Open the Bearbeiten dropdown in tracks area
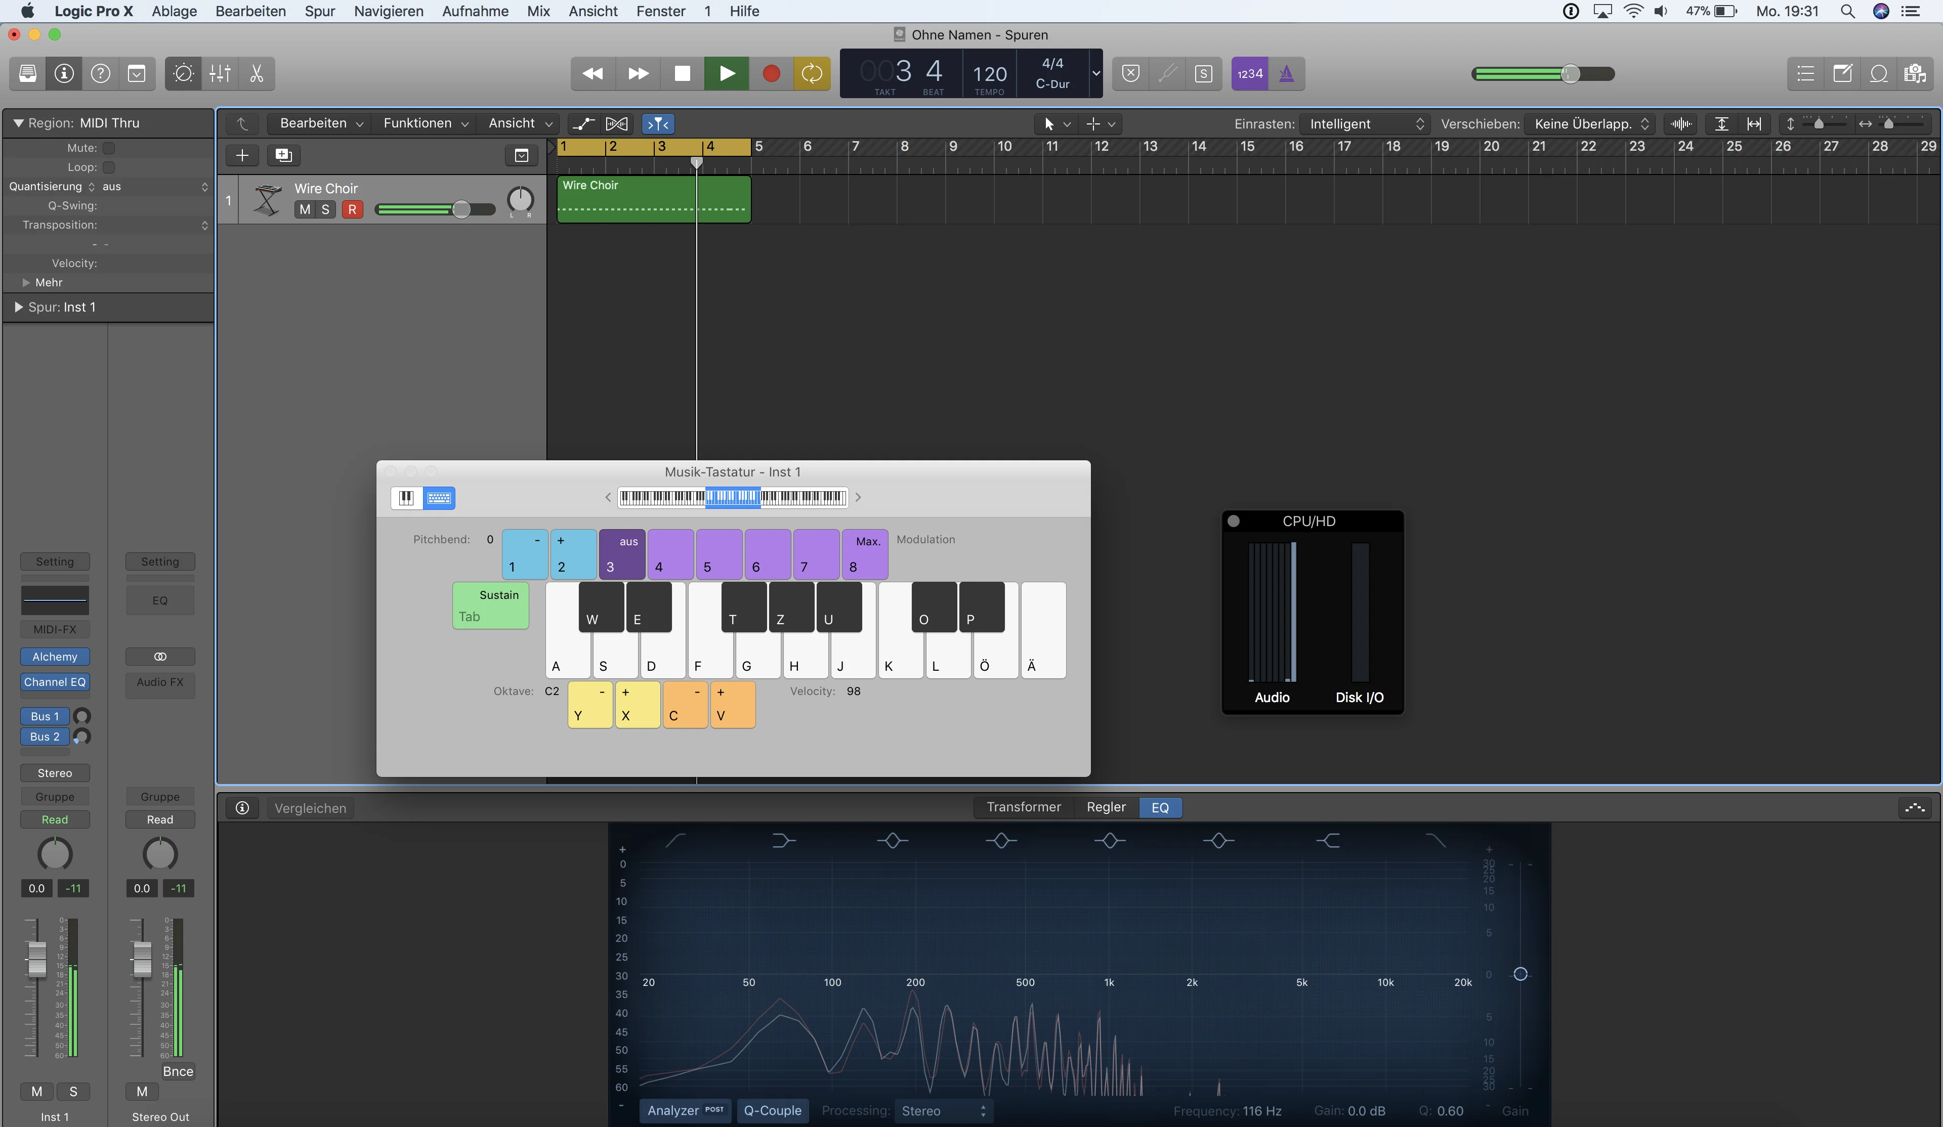The height and width of the screenshot is (1127, 1943). pyautogui.click(x=321, y=123)
